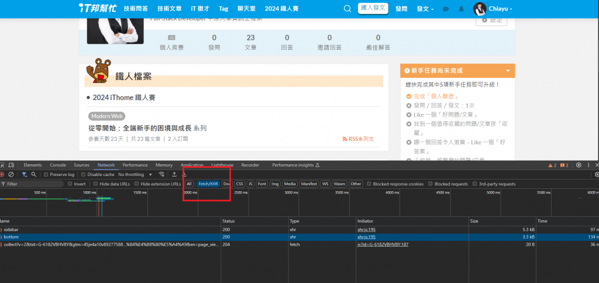Viewport: 599px width, 283px height.
Task: Open the 技術問答 nav link
Action: click(136, 9)
